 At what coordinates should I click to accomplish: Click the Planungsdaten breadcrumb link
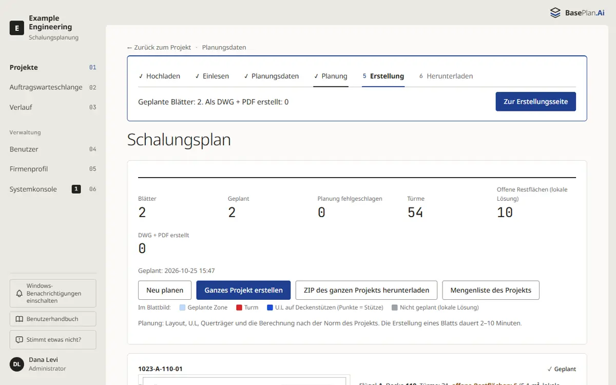tap(224, 47)
